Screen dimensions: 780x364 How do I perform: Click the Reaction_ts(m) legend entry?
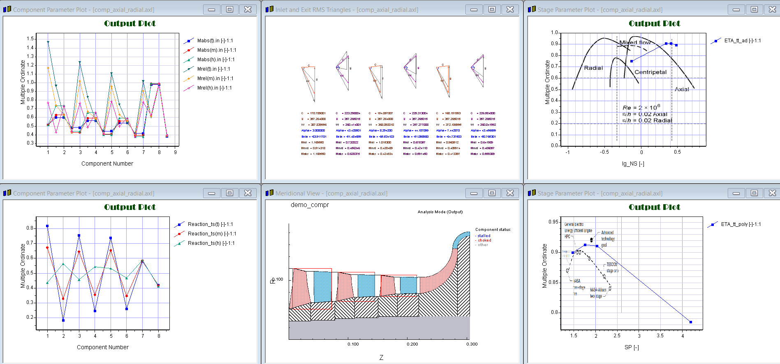212,234
